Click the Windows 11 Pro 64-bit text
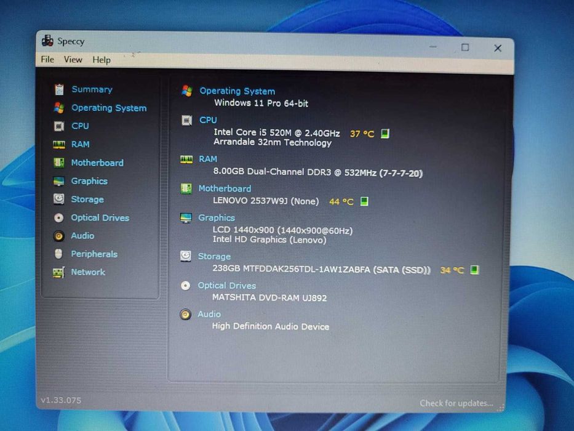The height and width of the screenshot is (431, 574). click(261, 103)
